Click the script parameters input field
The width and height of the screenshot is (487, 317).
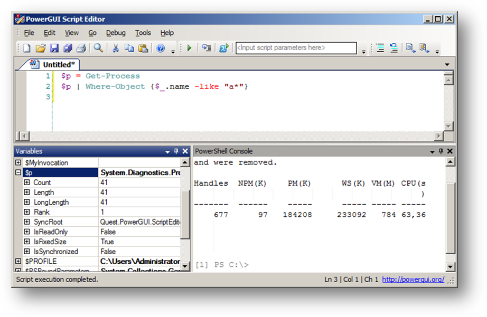pyautogui.click(x=296, y=48)
